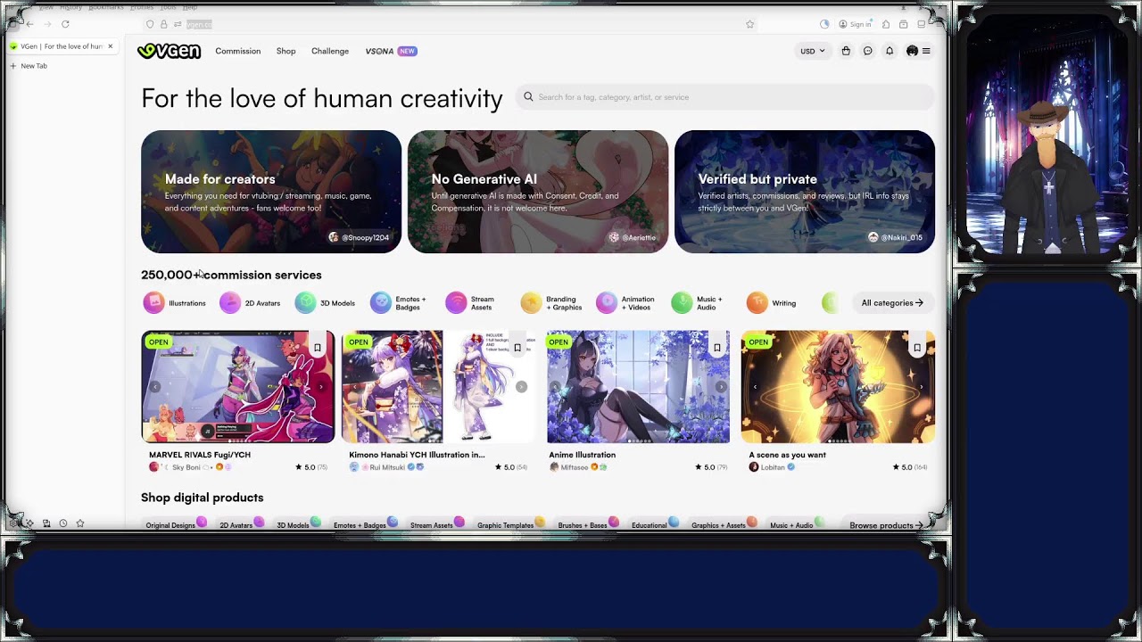The image size is (1142, 642).
Task: Open the VSONA new feature page
Action: 391,51
